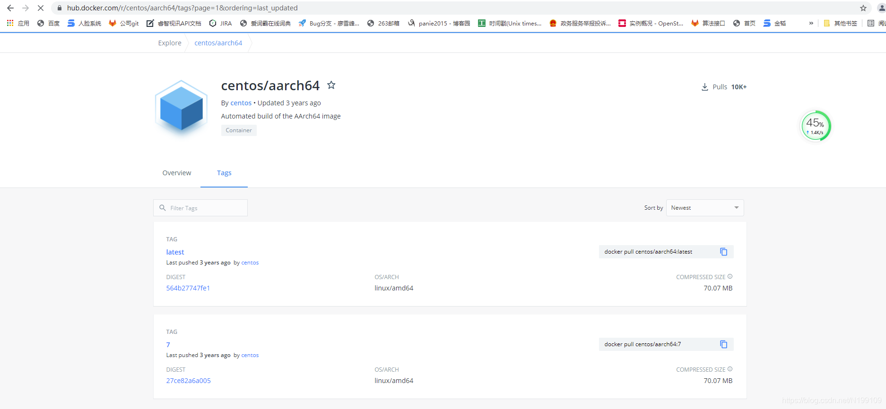Click the Filter Tags input field
The width and height of the screenshot is (886, 409).
tap(200, 208)
